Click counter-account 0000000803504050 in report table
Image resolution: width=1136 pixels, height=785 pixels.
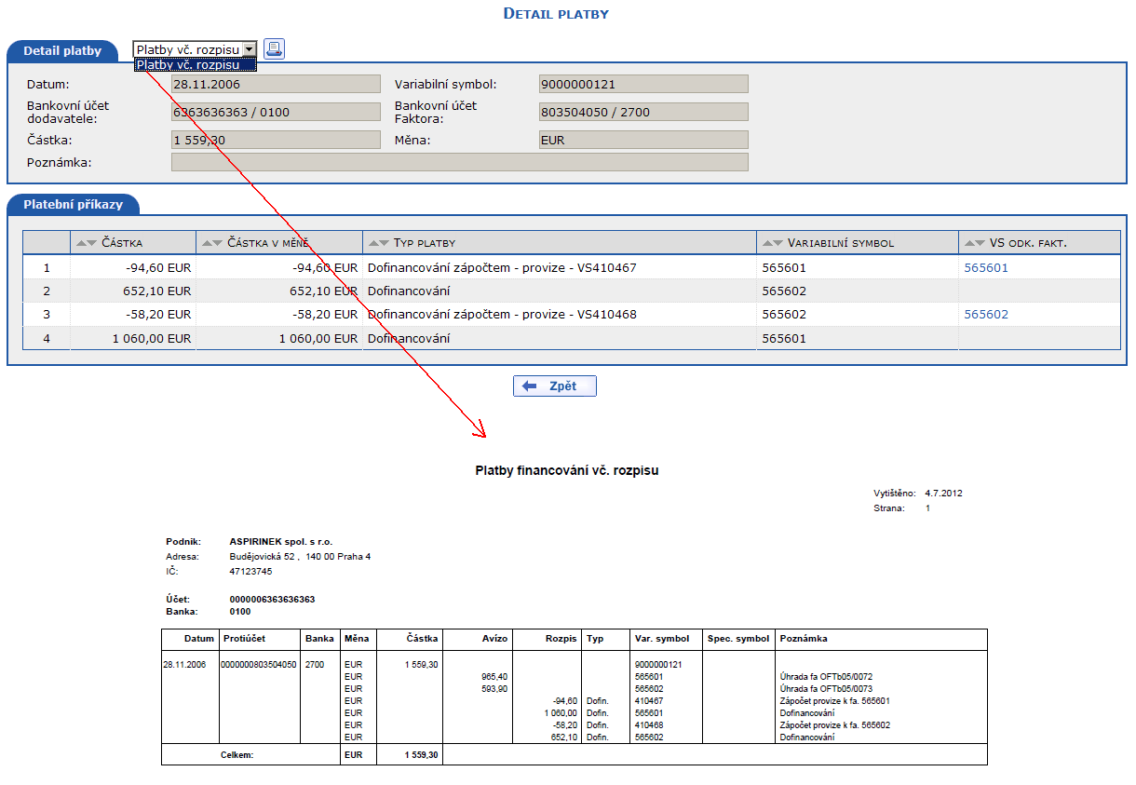point(259,664)
